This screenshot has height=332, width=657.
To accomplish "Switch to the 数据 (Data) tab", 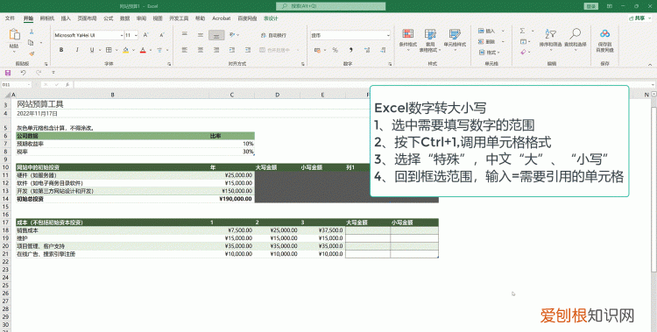I will [125, 18].
